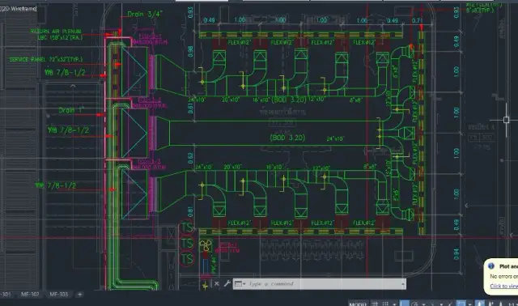Open Click to view plot details link
This screenshot has width=518, height=306.
(503, 287)
